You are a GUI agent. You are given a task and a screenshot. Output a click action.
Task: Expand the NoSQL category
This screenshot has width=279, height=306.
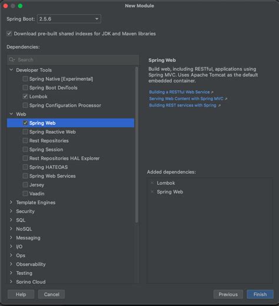coord(11,229)
